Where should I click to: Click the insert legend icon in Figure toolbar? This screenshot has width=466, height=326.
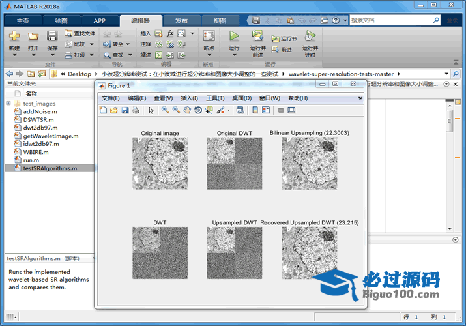click(x=266, y=110)
